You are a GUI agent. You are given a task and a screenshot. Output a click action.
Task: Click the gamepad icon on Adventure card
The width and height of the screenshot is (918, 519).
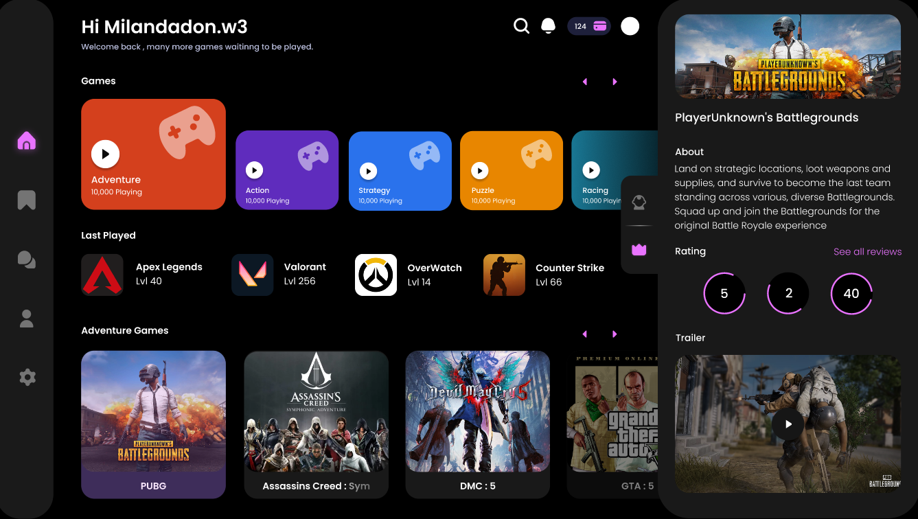[187, 132]
